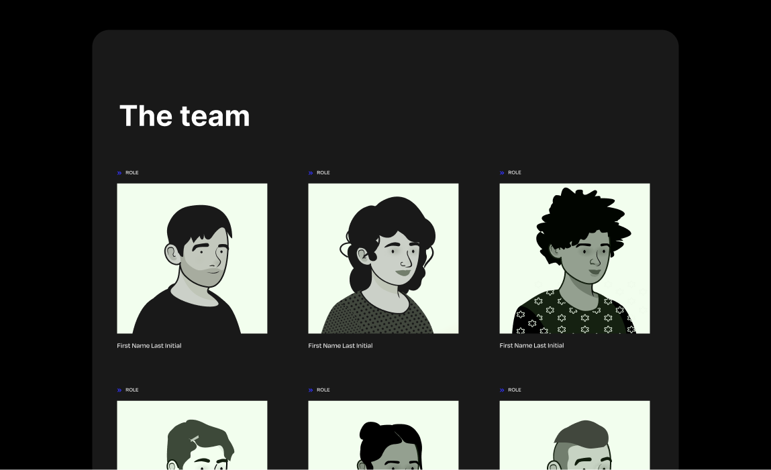Click the double-chevron icon on the wavy-haired woman's card
This screenshot has width=771, height=470.
point(310,173)
